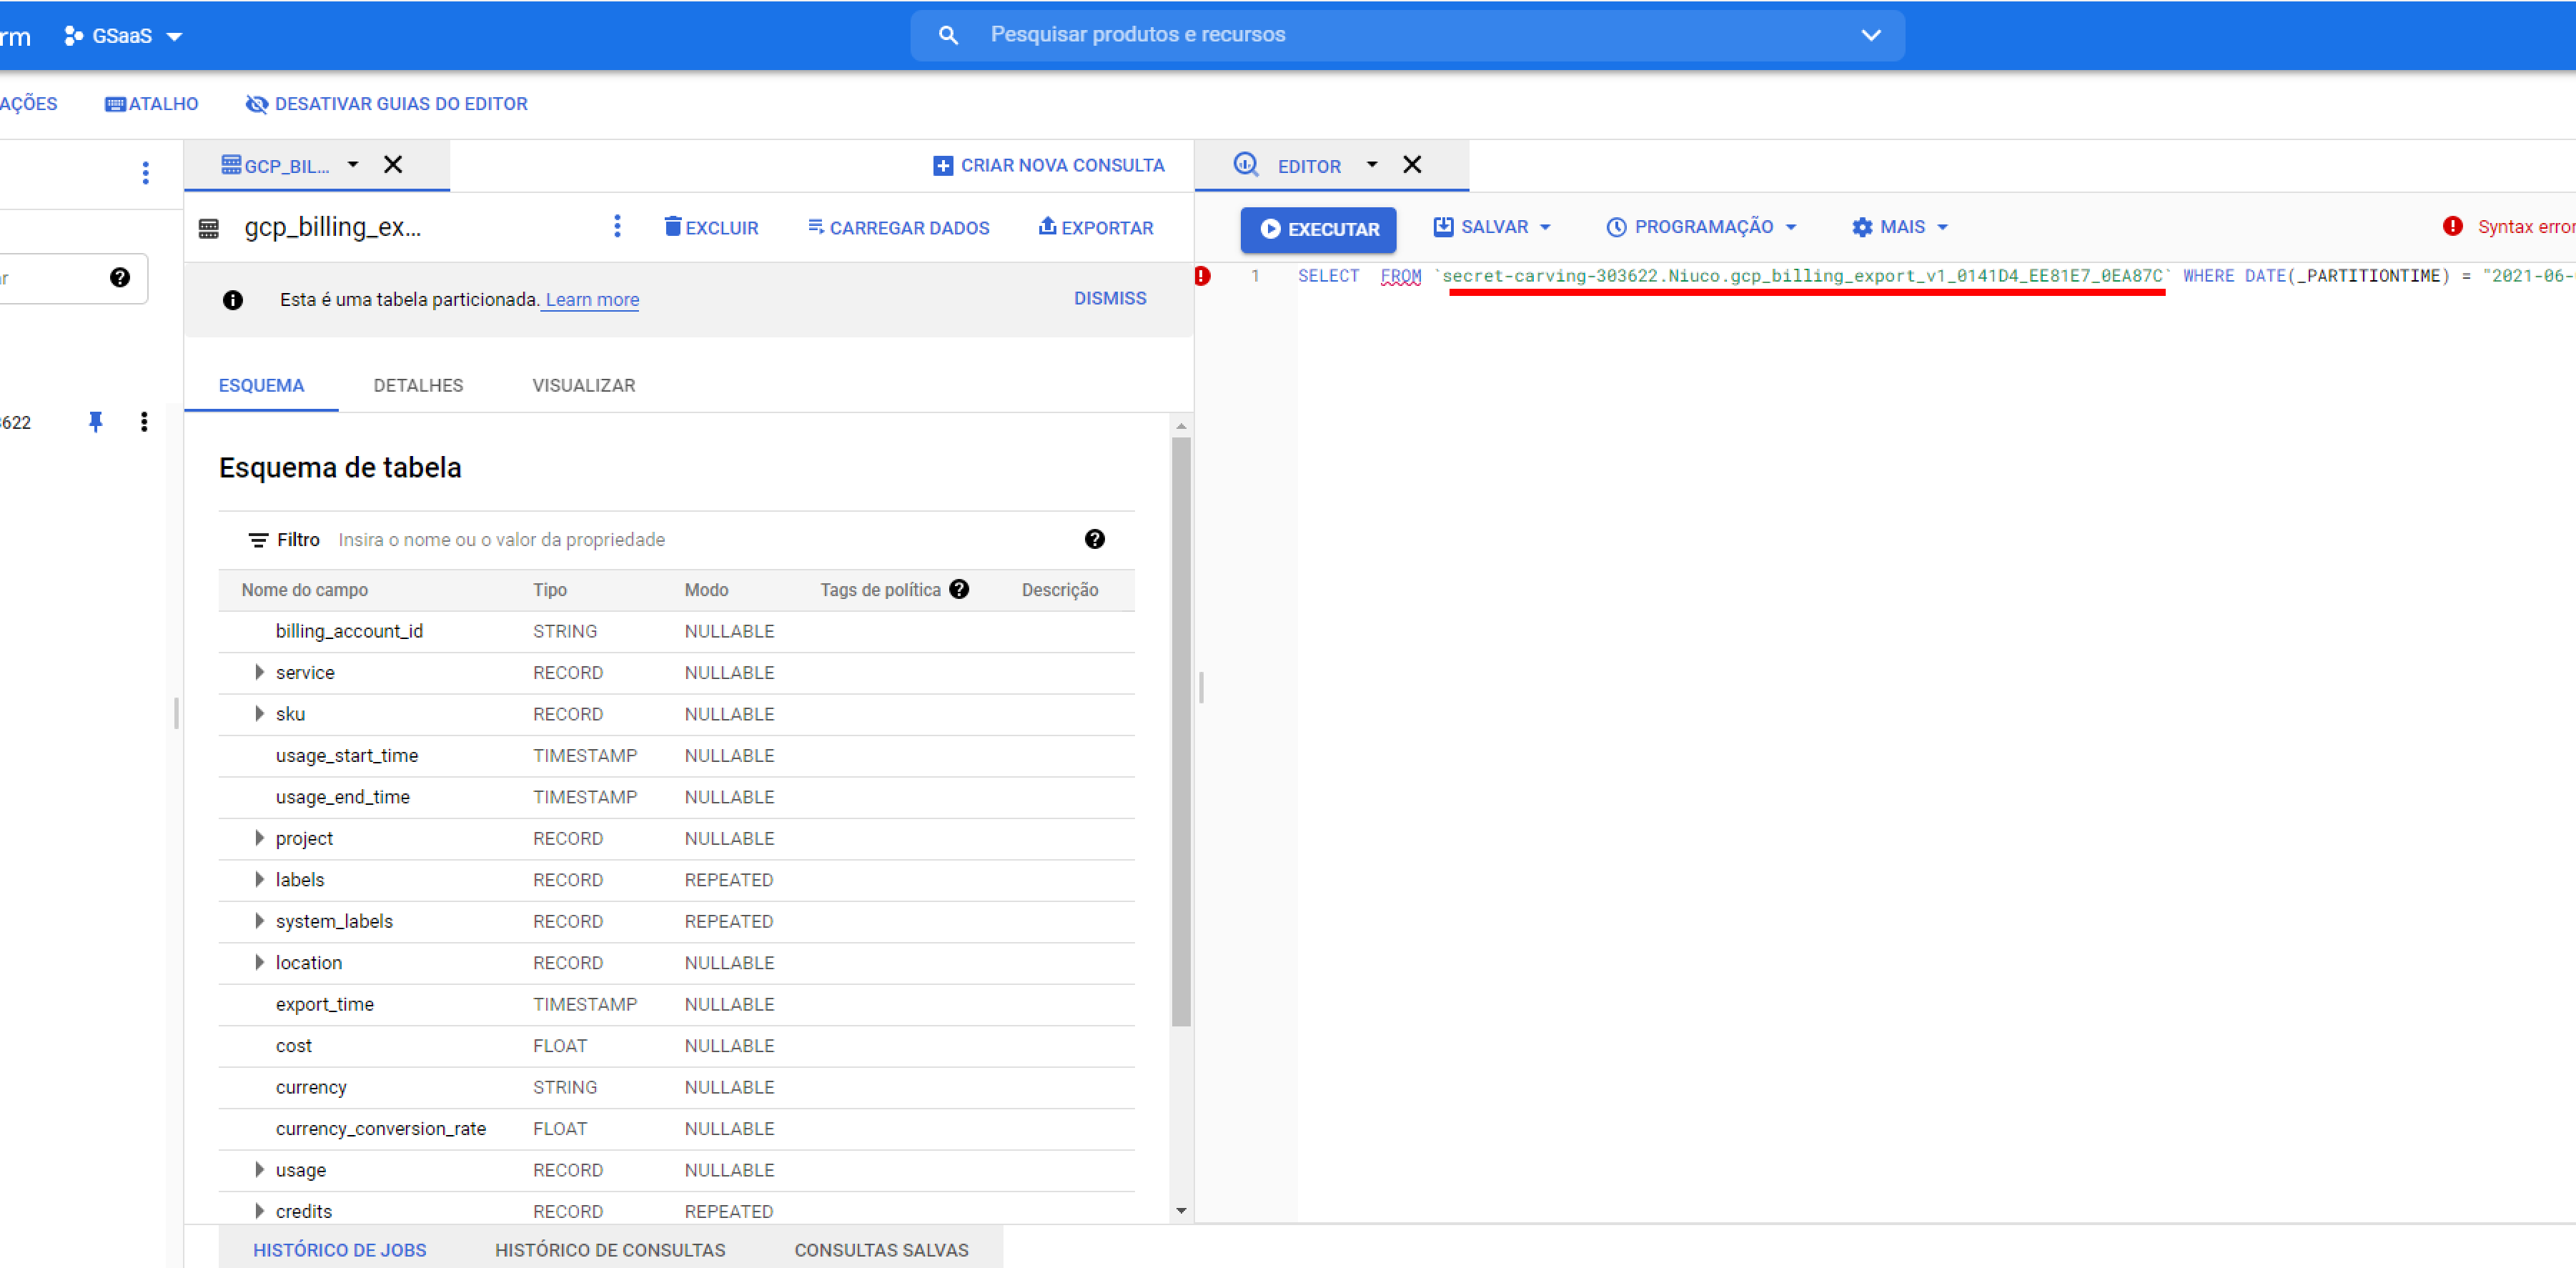The height and width of the screenshot is (1268, 2576).
Task: Expand the service record field
Action: click(x=259, y=672)
